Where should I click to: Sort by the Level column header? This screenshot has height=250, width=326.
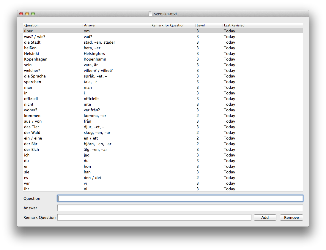click(209, 25)
